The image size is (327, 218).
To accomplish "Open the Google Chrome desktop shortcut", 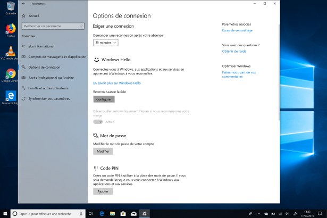I will coord(10,76).
